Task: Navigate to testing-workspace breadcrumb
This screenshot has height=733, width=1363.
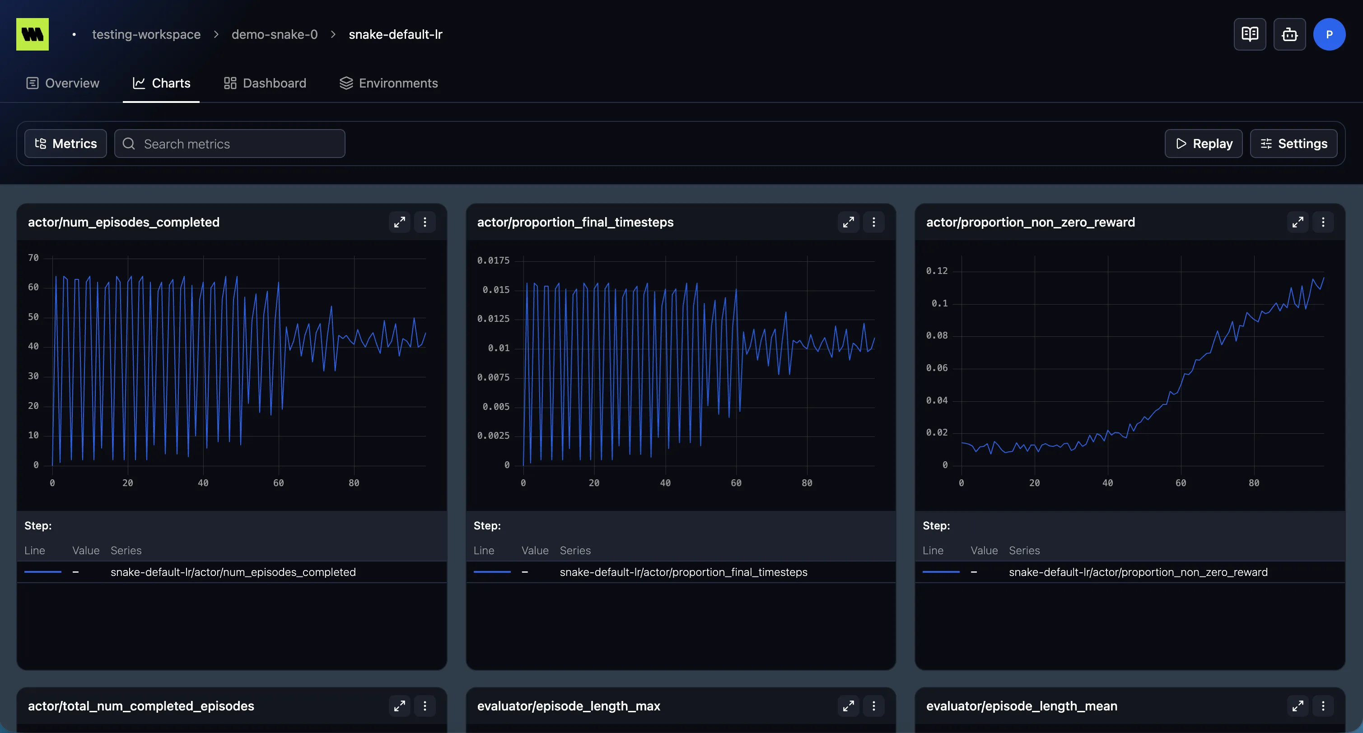Action: pyautogui.click(x=147, y=34)
